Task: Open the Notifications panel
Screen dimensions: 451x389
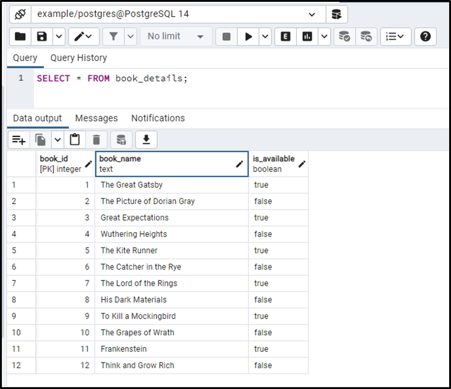Action: click(x=158, y=118)
